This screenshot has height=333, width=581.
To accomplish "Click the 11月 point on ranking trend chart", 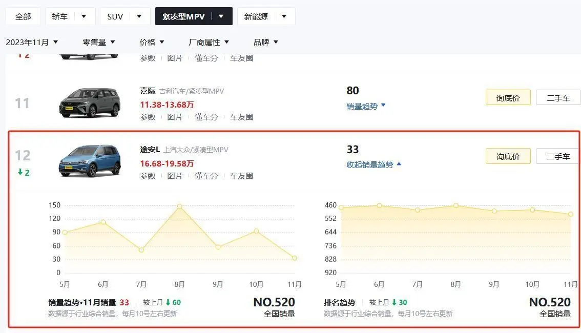I will pos(571,214).
